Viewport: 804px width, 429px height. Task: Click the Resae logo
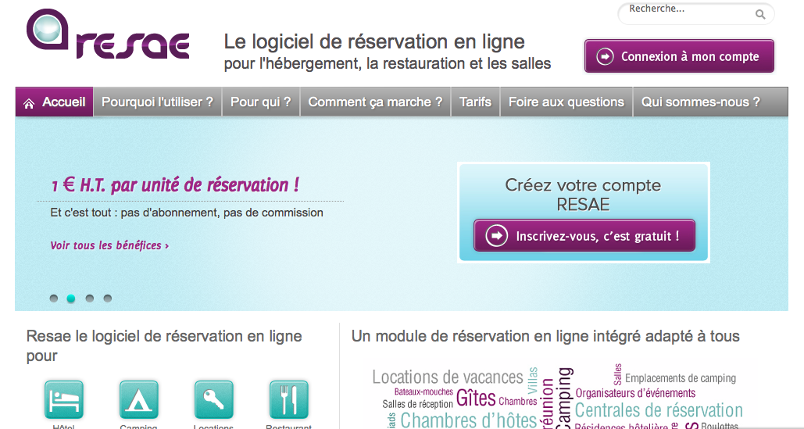point(108,34)
